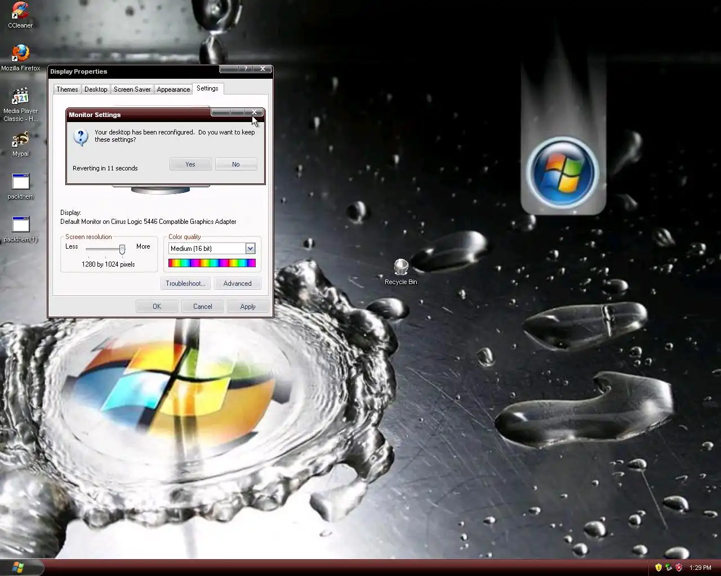Image resolution: width=721 pixels, height=576 pixels.
Task: Select the packthem desktop icon
Action: [20, 187]
